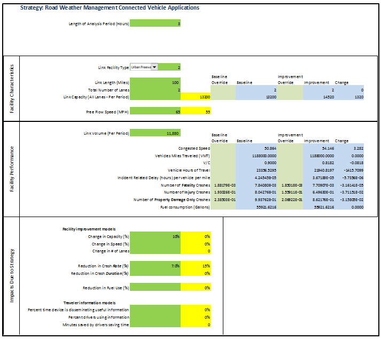Click the Total Number of Lanes green cell
This screenshot has width=381, height=339.
[x=155, y=90]
